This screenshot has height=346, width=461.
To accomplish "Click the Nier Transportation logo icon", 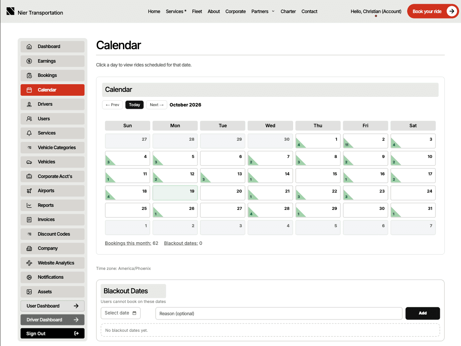I will tap(10, 11).
